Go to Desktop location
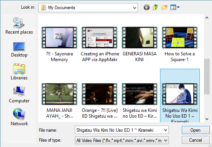 tap(19, 50)
